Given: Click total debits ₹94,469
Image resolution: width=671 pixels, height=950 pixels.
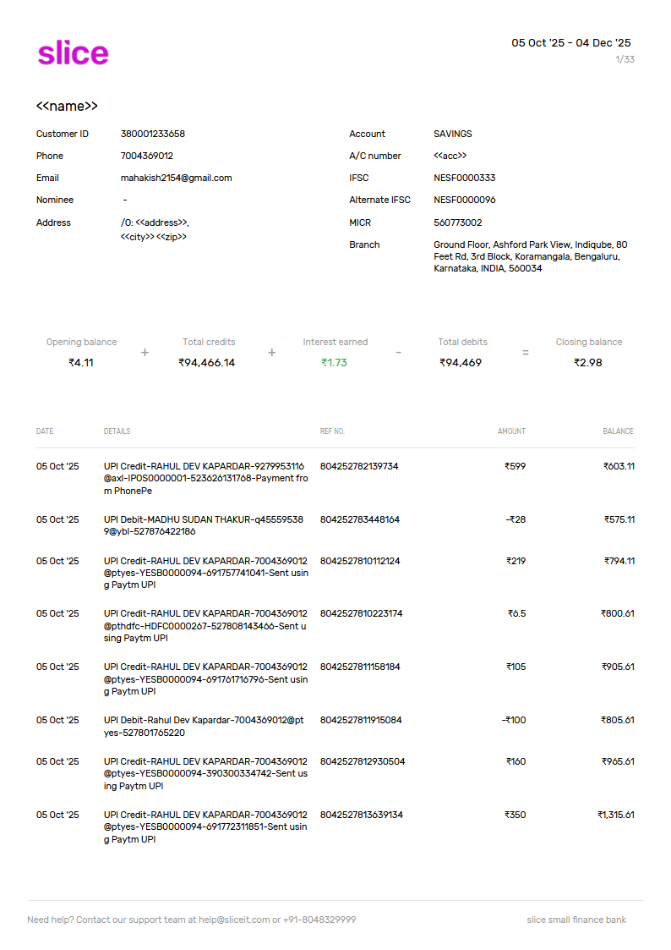Looking at the screenshot, I should point(461,363).
